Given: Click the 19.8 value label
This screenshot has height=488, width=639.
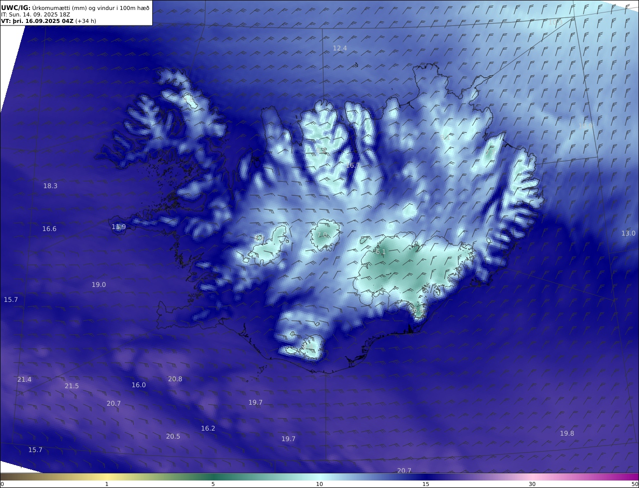Looking at the screenshot, I should (x=567, y=434).
